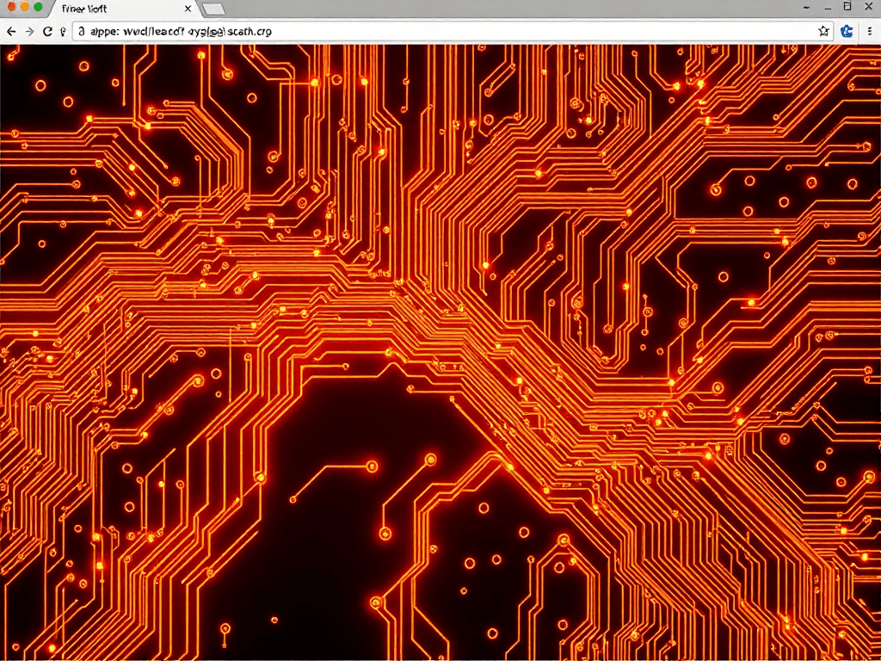Open a new tab
881x661 pixels.
(x=213, y=9)
